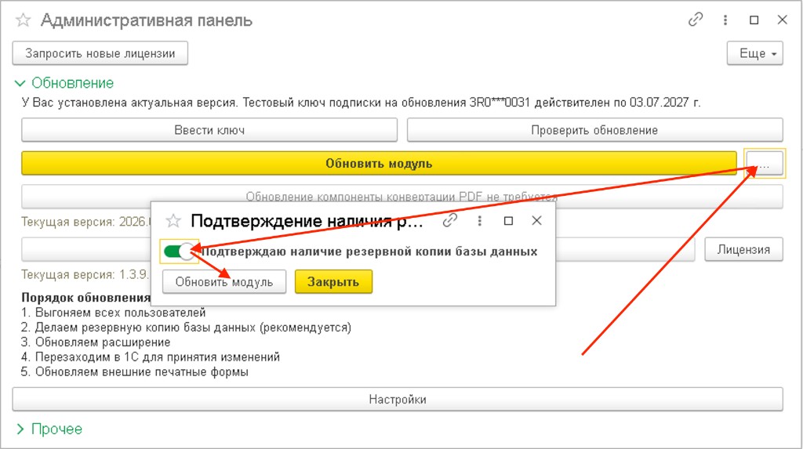Maximize the Подтверждение наличия dialog
Screen dimensions: 803x449
click(x=508, y=221)
